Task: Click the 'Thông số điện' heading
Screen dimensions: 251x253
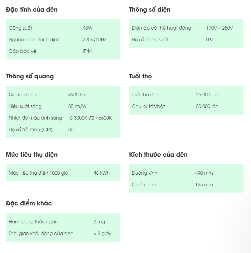Action: (150, 10)
